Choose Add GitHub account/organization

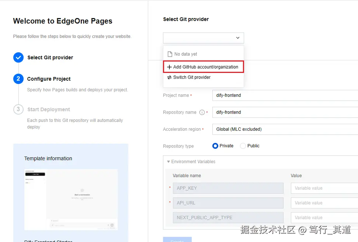click(204, 67)
